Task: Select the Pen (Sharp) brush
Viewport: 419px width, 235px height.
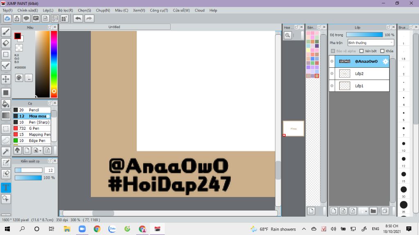Action: point(32,122)
